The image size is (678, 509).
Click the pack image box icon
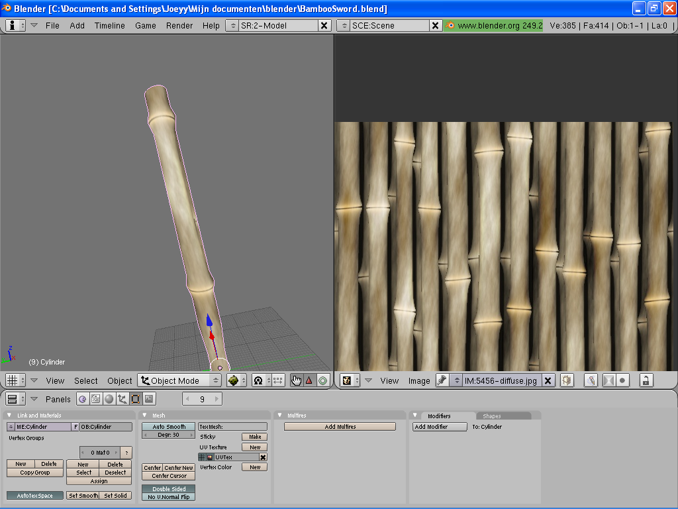coord(567,380)
